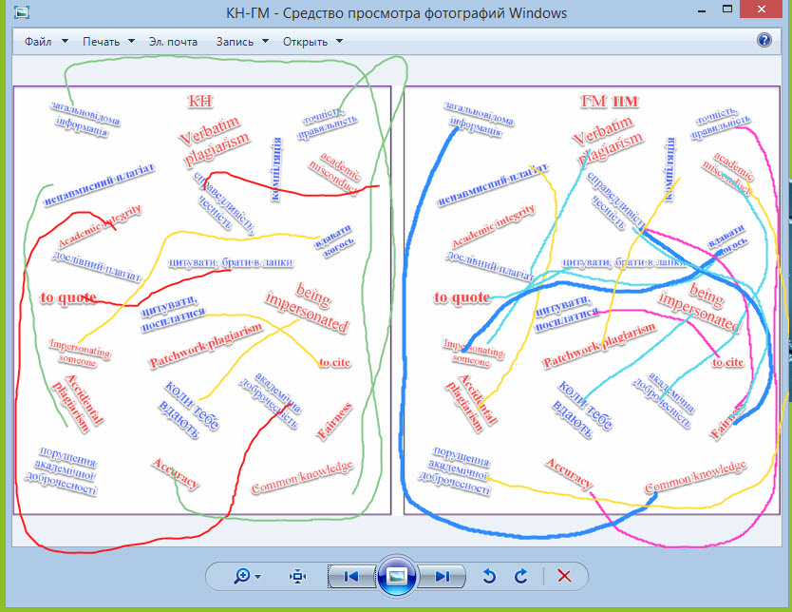Start the slideshow with the center button
792x612 pixels.
click(397, 576)
